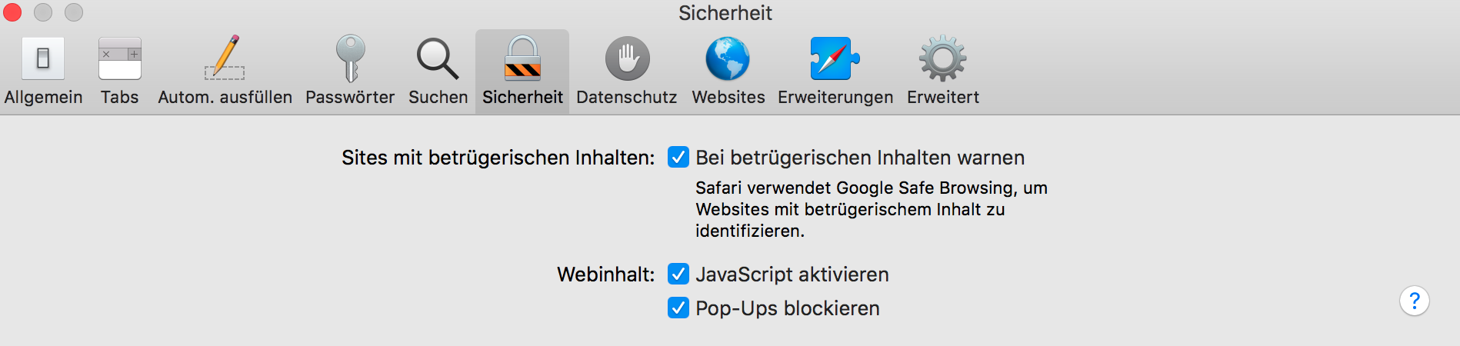
Task: Open help with the question mark button
Action: [1414, 301]
